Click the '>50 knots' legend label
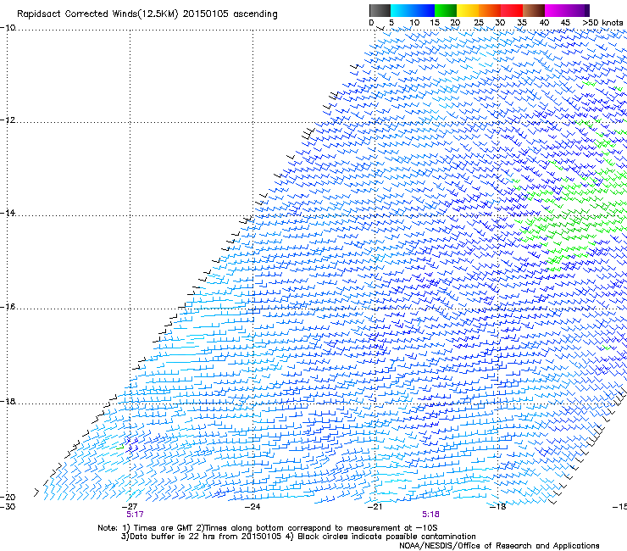 (602, 23)
